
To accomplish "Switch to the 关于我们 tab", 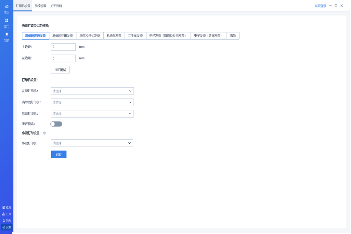I will click(56, 6).
